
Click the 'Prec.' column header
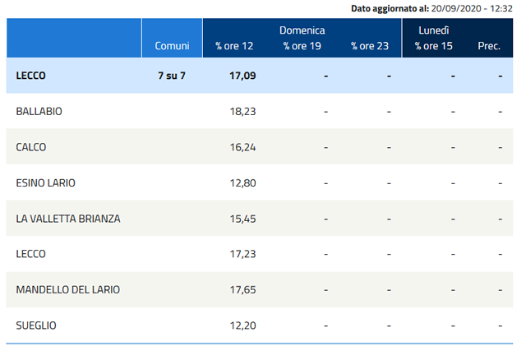point(489,46)
